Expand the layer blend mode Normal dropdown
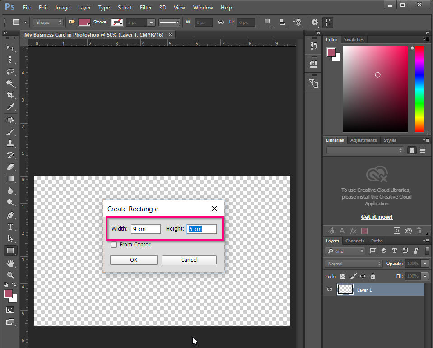The width and height of the screenshot is (433, 348). tap(354, 264)
